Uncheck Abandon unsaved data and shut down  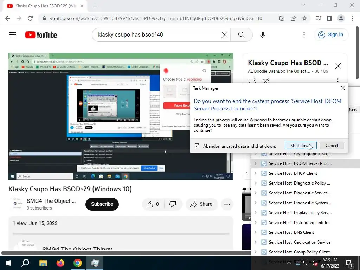click(197, 146)
